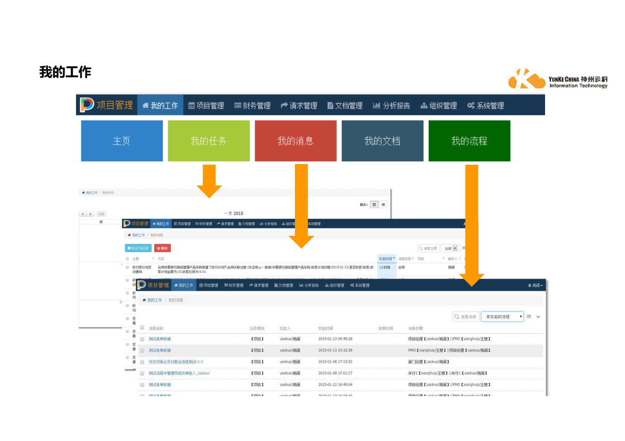This screenshot has height=441, width=625.
Task: Open 财务管理 in the 我的流程 window navbar
Action: [x=234, y=285]
